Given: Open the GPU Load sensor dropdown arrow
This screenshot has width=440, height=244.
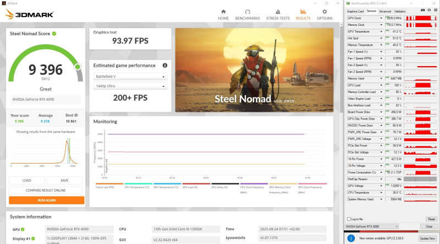Looking at the screenshot, I should click(x=381, y=85).
